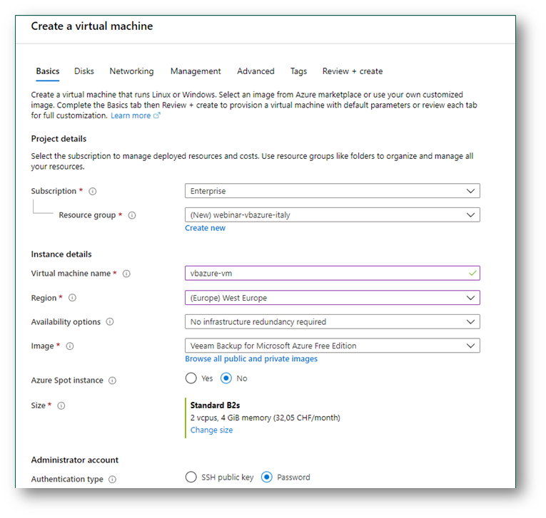Open the Review + create tab
Screen dimensions: 546x518
(x=353, y=71)
